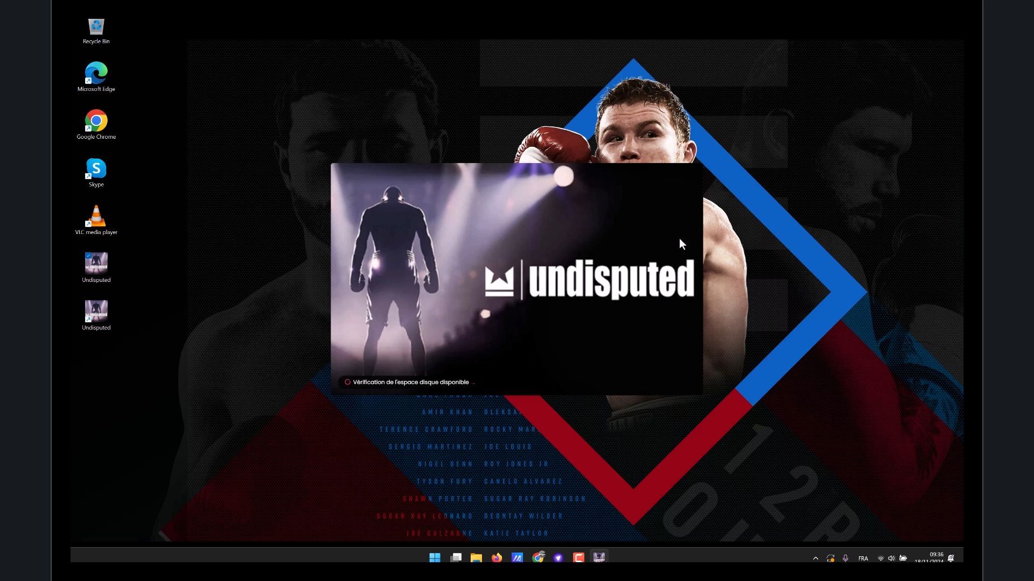Click the 'Vérification de l'espace disque disponible' status text
This screenshot has width=1034, height=581.
(x=411, y=382)
